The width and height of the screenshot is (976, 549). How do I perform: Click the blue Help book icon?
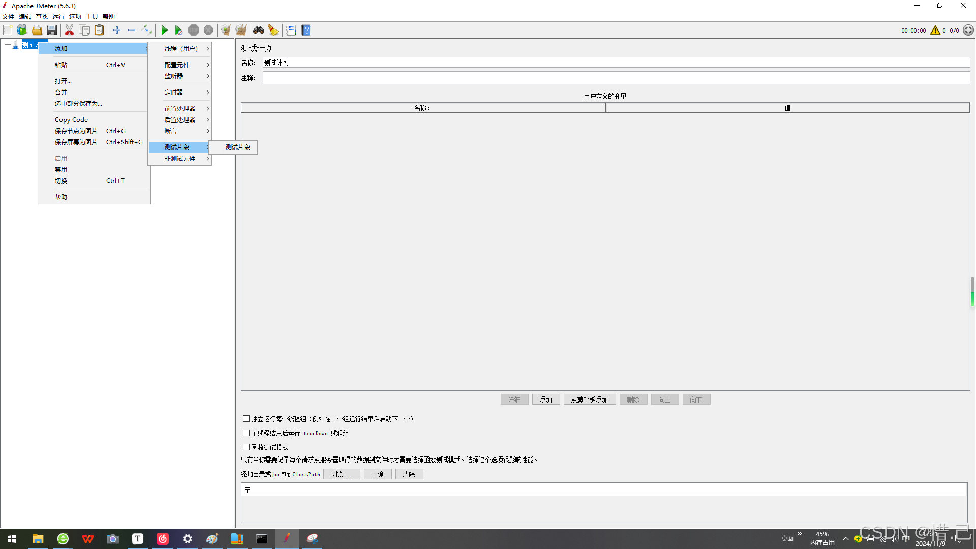(x=306, y=30)
